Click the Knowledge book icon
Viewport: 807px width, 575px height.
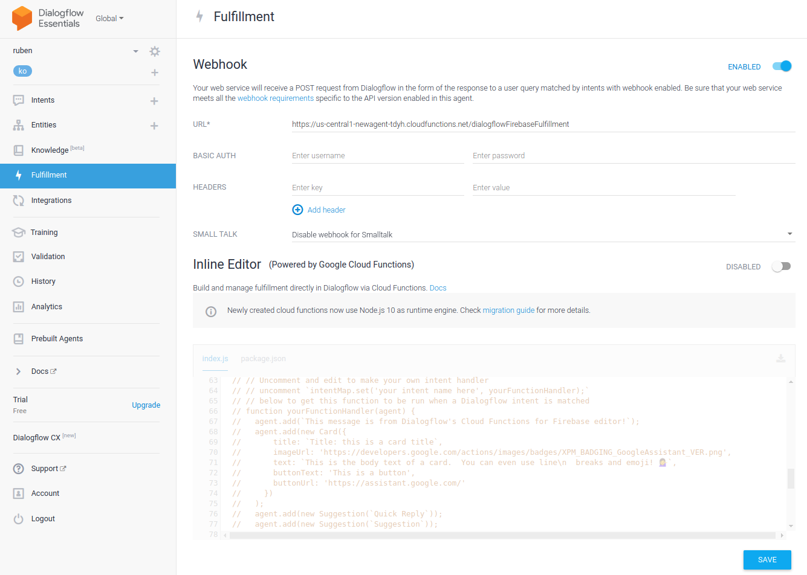tap(19, 150)
